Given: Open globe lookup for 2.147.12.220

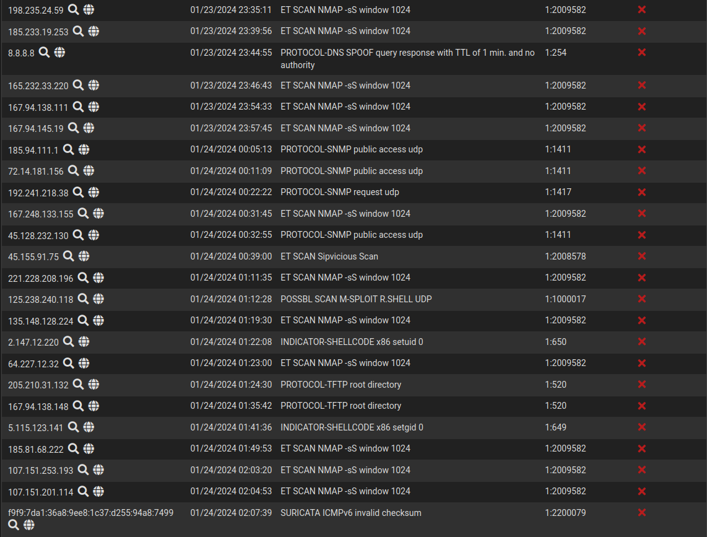Looking at the screenshot, I should (x=84, y=341).
